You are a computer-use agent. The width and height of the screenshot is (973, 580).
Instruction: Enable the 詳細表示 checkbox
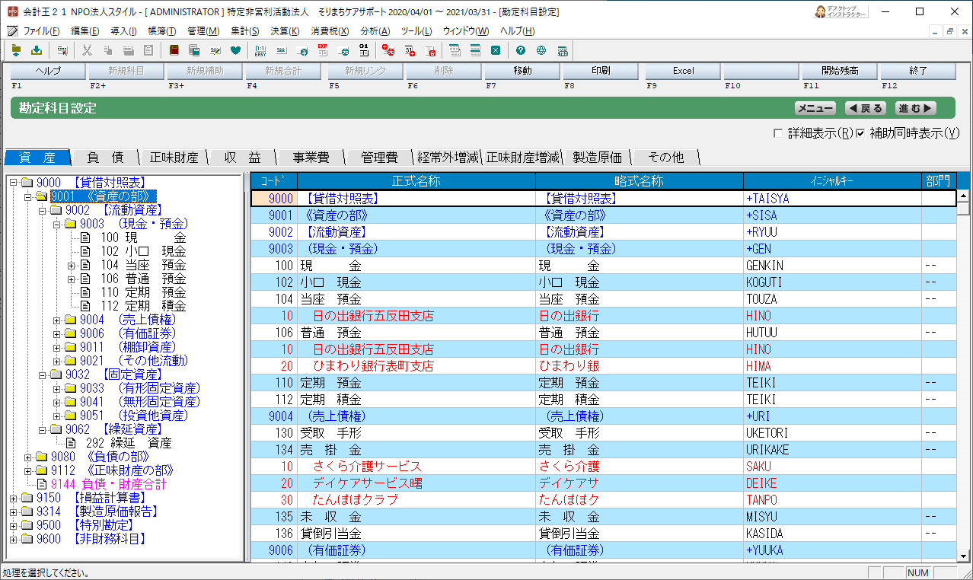(778, 133)
